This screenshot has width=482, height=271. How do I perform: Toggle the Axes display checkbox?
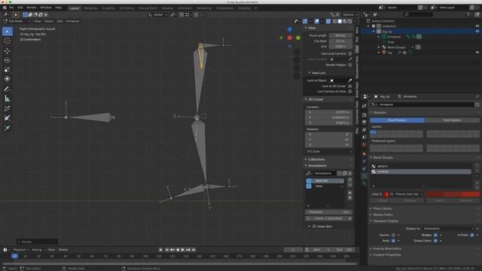(393, 241)
